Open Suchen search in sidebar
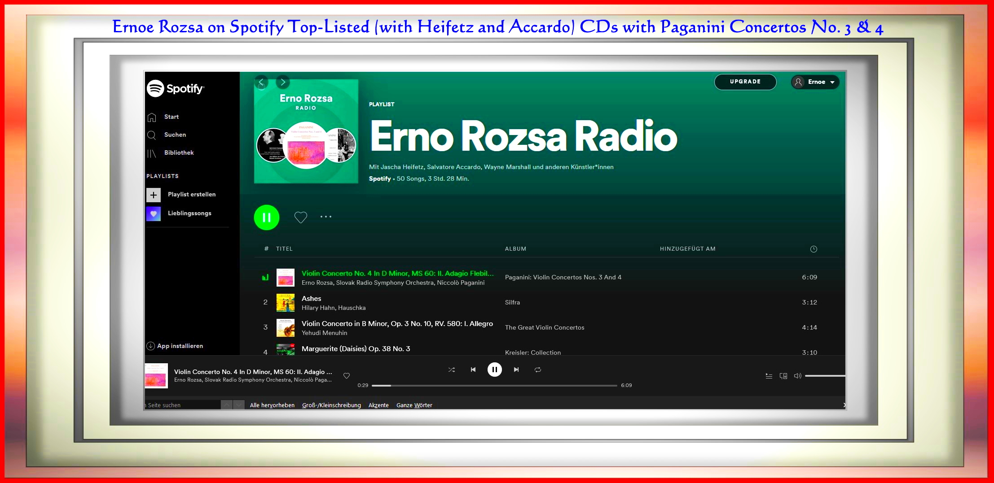The height and width of the screenshot is (483, 994). coord(166,135)
